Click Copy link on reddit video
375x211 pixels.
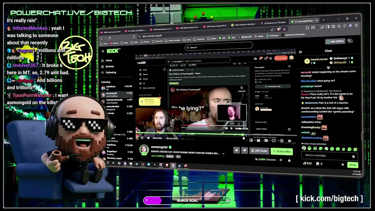pyautogui.click(x=242, y=89)
